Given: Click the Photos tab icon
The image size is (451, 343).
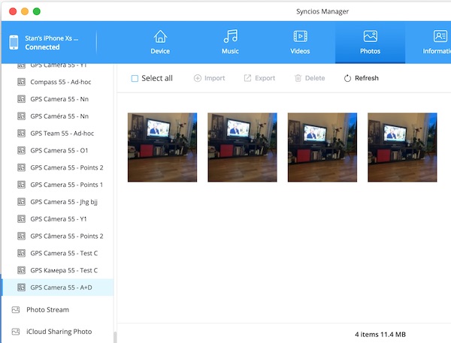Looking at the screenshot, I should 370,37.
